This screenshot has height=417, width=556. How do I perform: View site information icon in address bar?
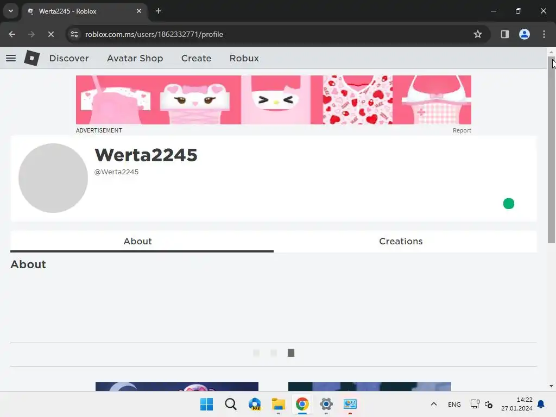74,34
